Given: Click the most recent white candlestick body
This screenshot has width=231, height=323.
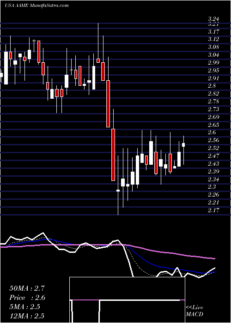Looking at the screenshot, I should coord(183,145).
